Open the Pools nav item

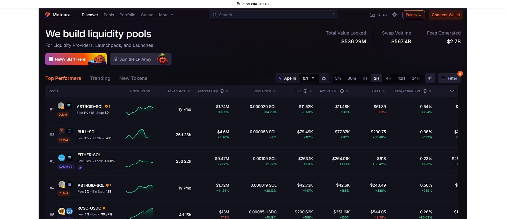point(109,15)
